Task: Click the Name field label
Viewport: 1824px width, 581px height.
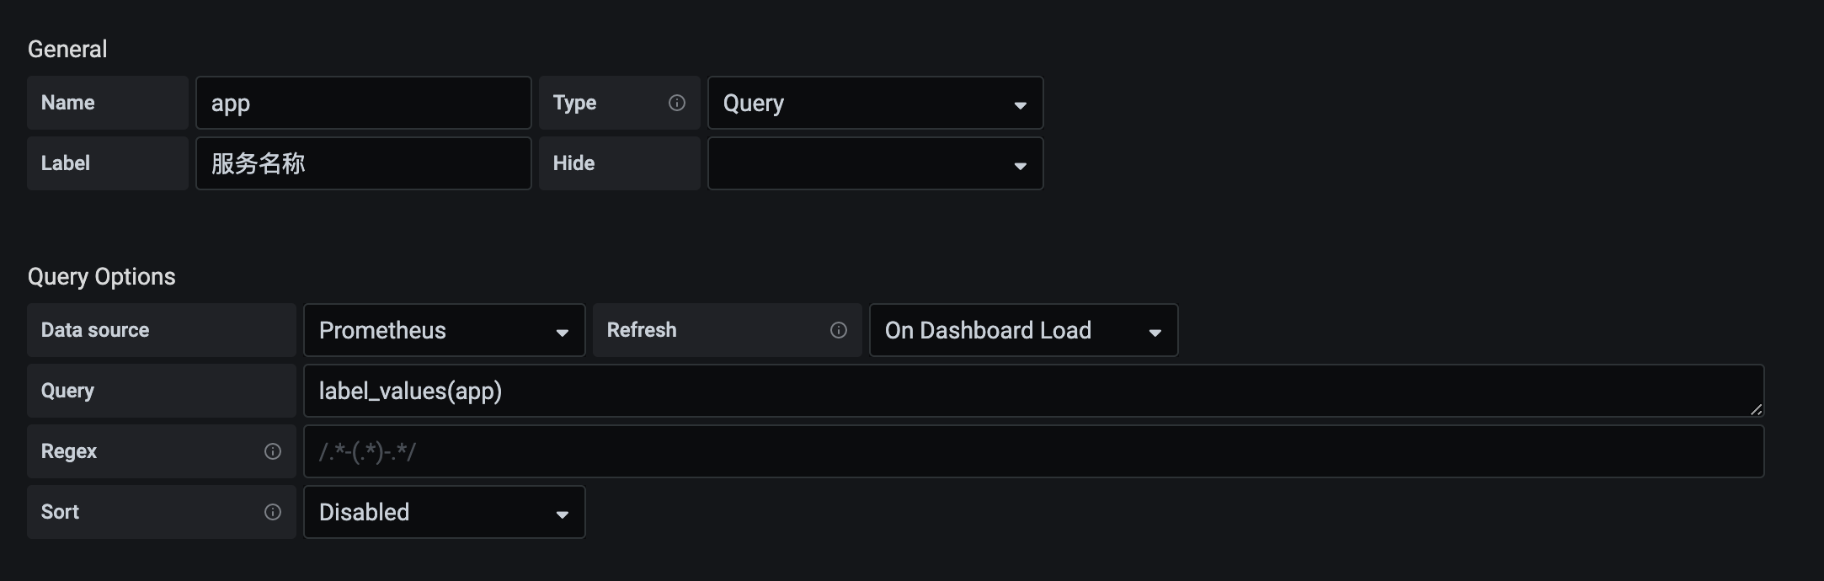Action: tap(68, 103)
